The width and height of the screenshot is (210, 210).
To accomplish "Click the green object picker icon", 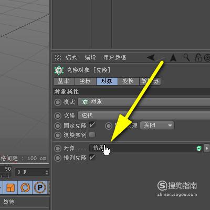I will (199, 149).
